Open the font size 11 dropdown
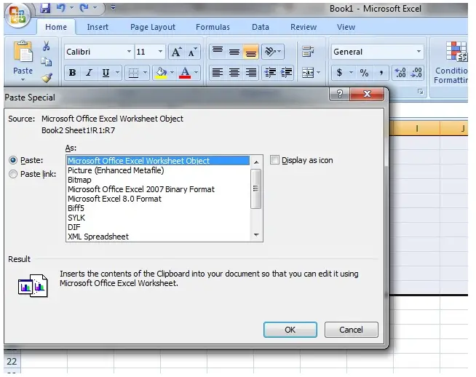 point(160,52)
